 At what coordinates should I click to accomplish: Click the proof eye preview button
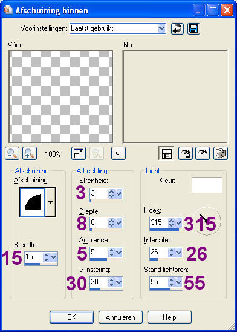203,153
